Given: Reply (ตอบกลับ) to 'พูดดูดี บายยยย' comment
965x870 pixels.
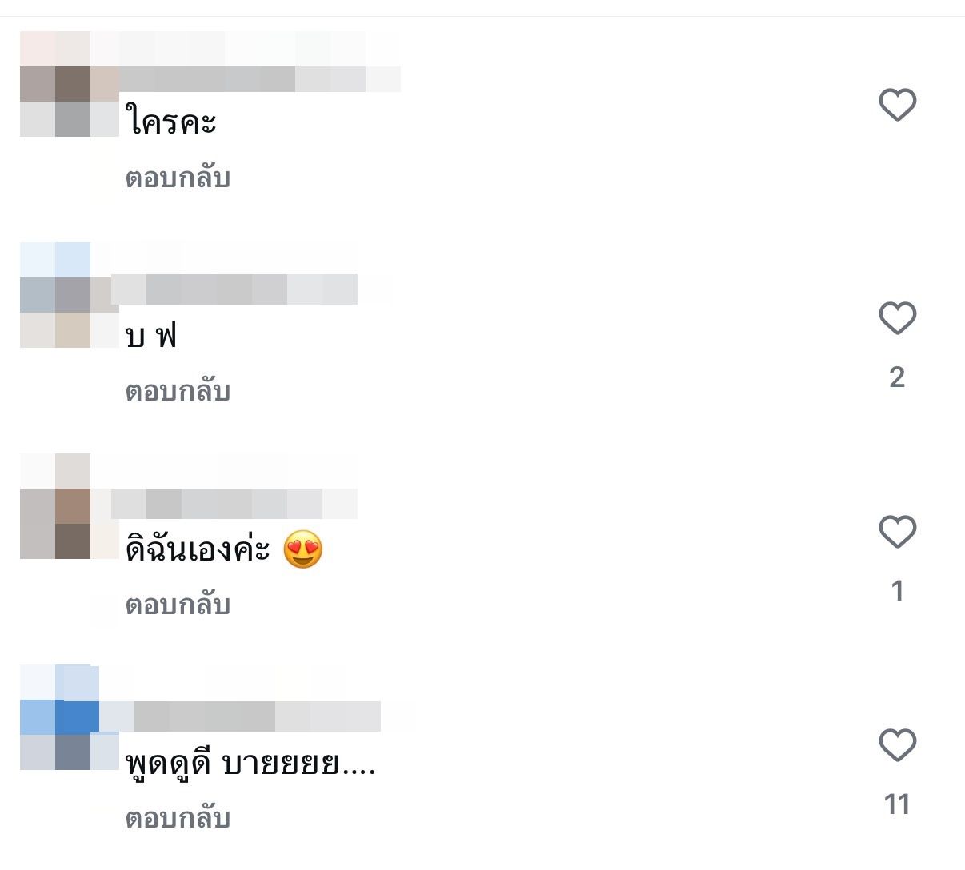Looking at the screenshot, I should (x=178, y=818).
